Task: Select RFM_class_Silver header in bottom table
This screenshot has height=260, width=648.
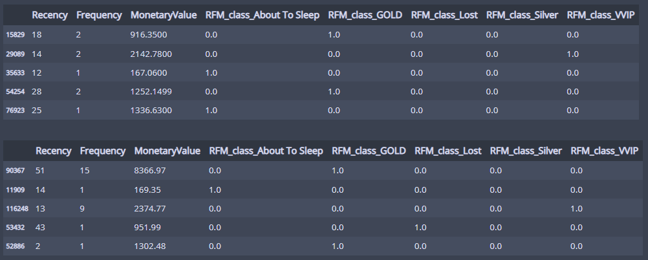Action: point(525,151)
